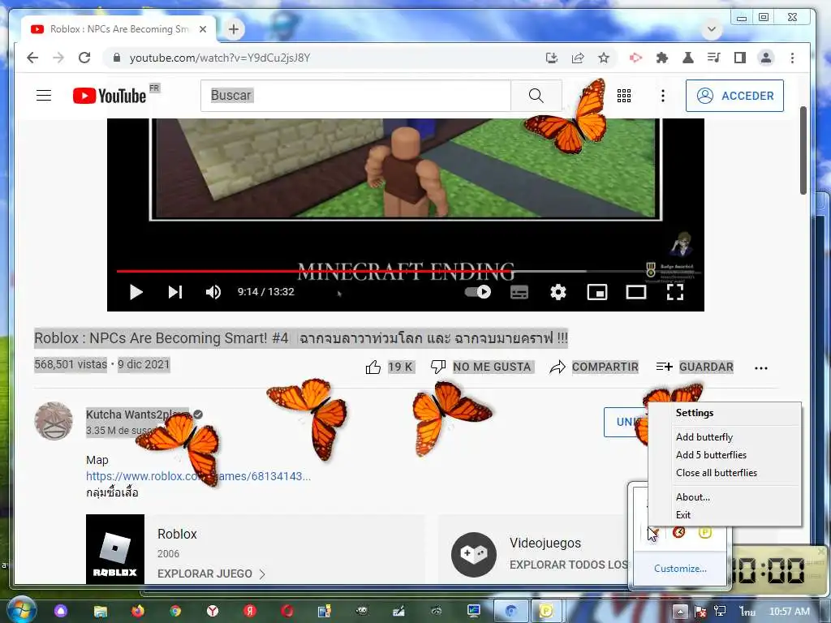Open the tab search dropdown arrow

pos(712,29)
